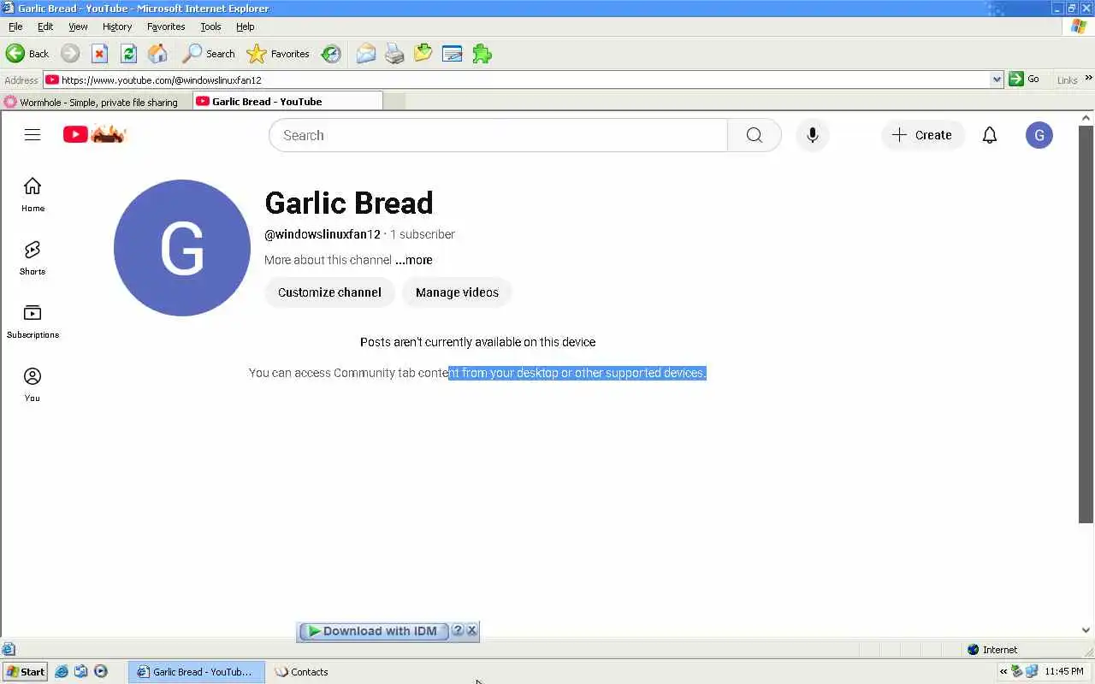The width and height of the screenshot is (1095, 684).
Task: Launch Windows Media Player Quick Launch icon
Action: 101,671
